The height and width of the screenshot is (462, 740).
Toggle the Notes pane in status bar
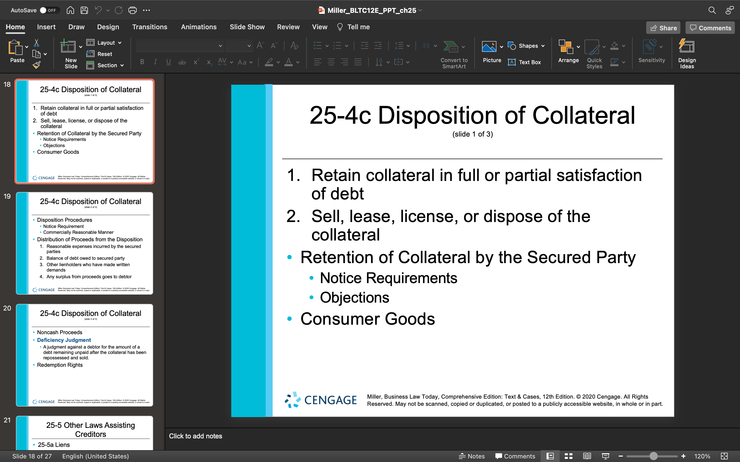[x=471, y=456]
